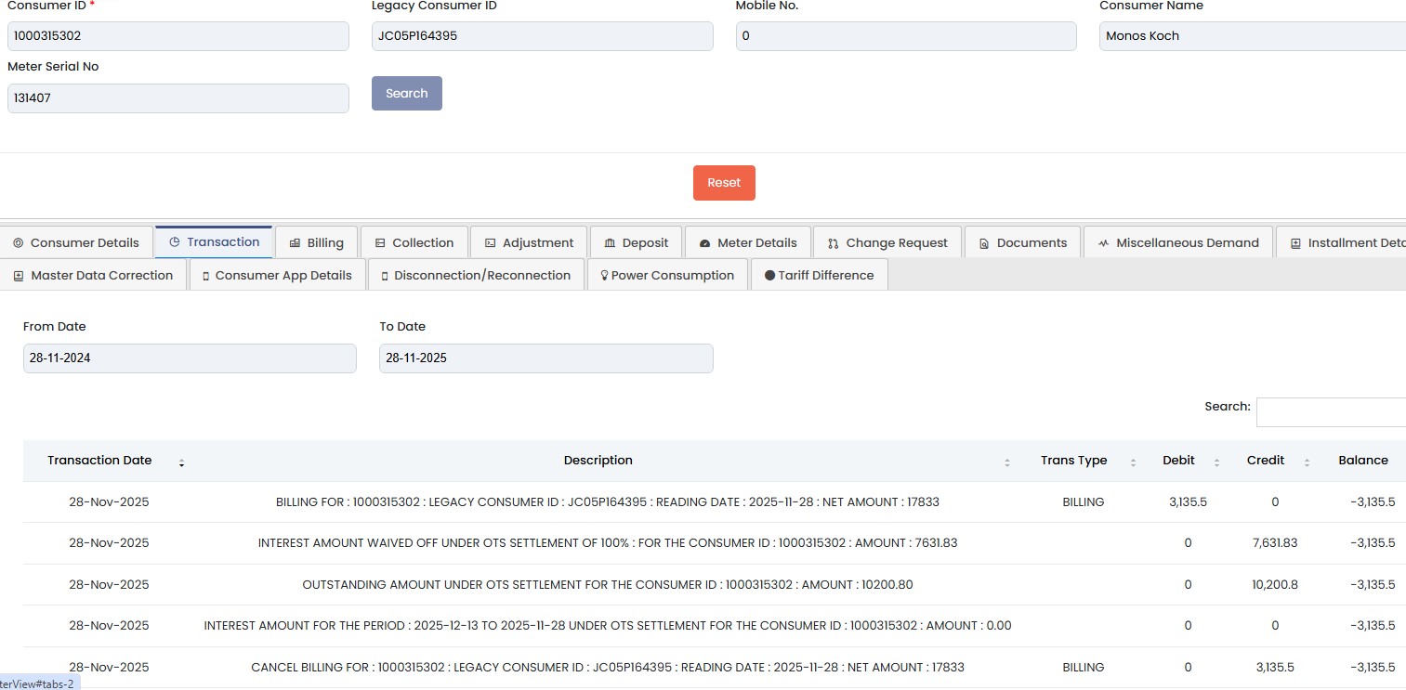Open the Collection tab
Screen dimensions: 1406x690
click(x=414, y=242)
